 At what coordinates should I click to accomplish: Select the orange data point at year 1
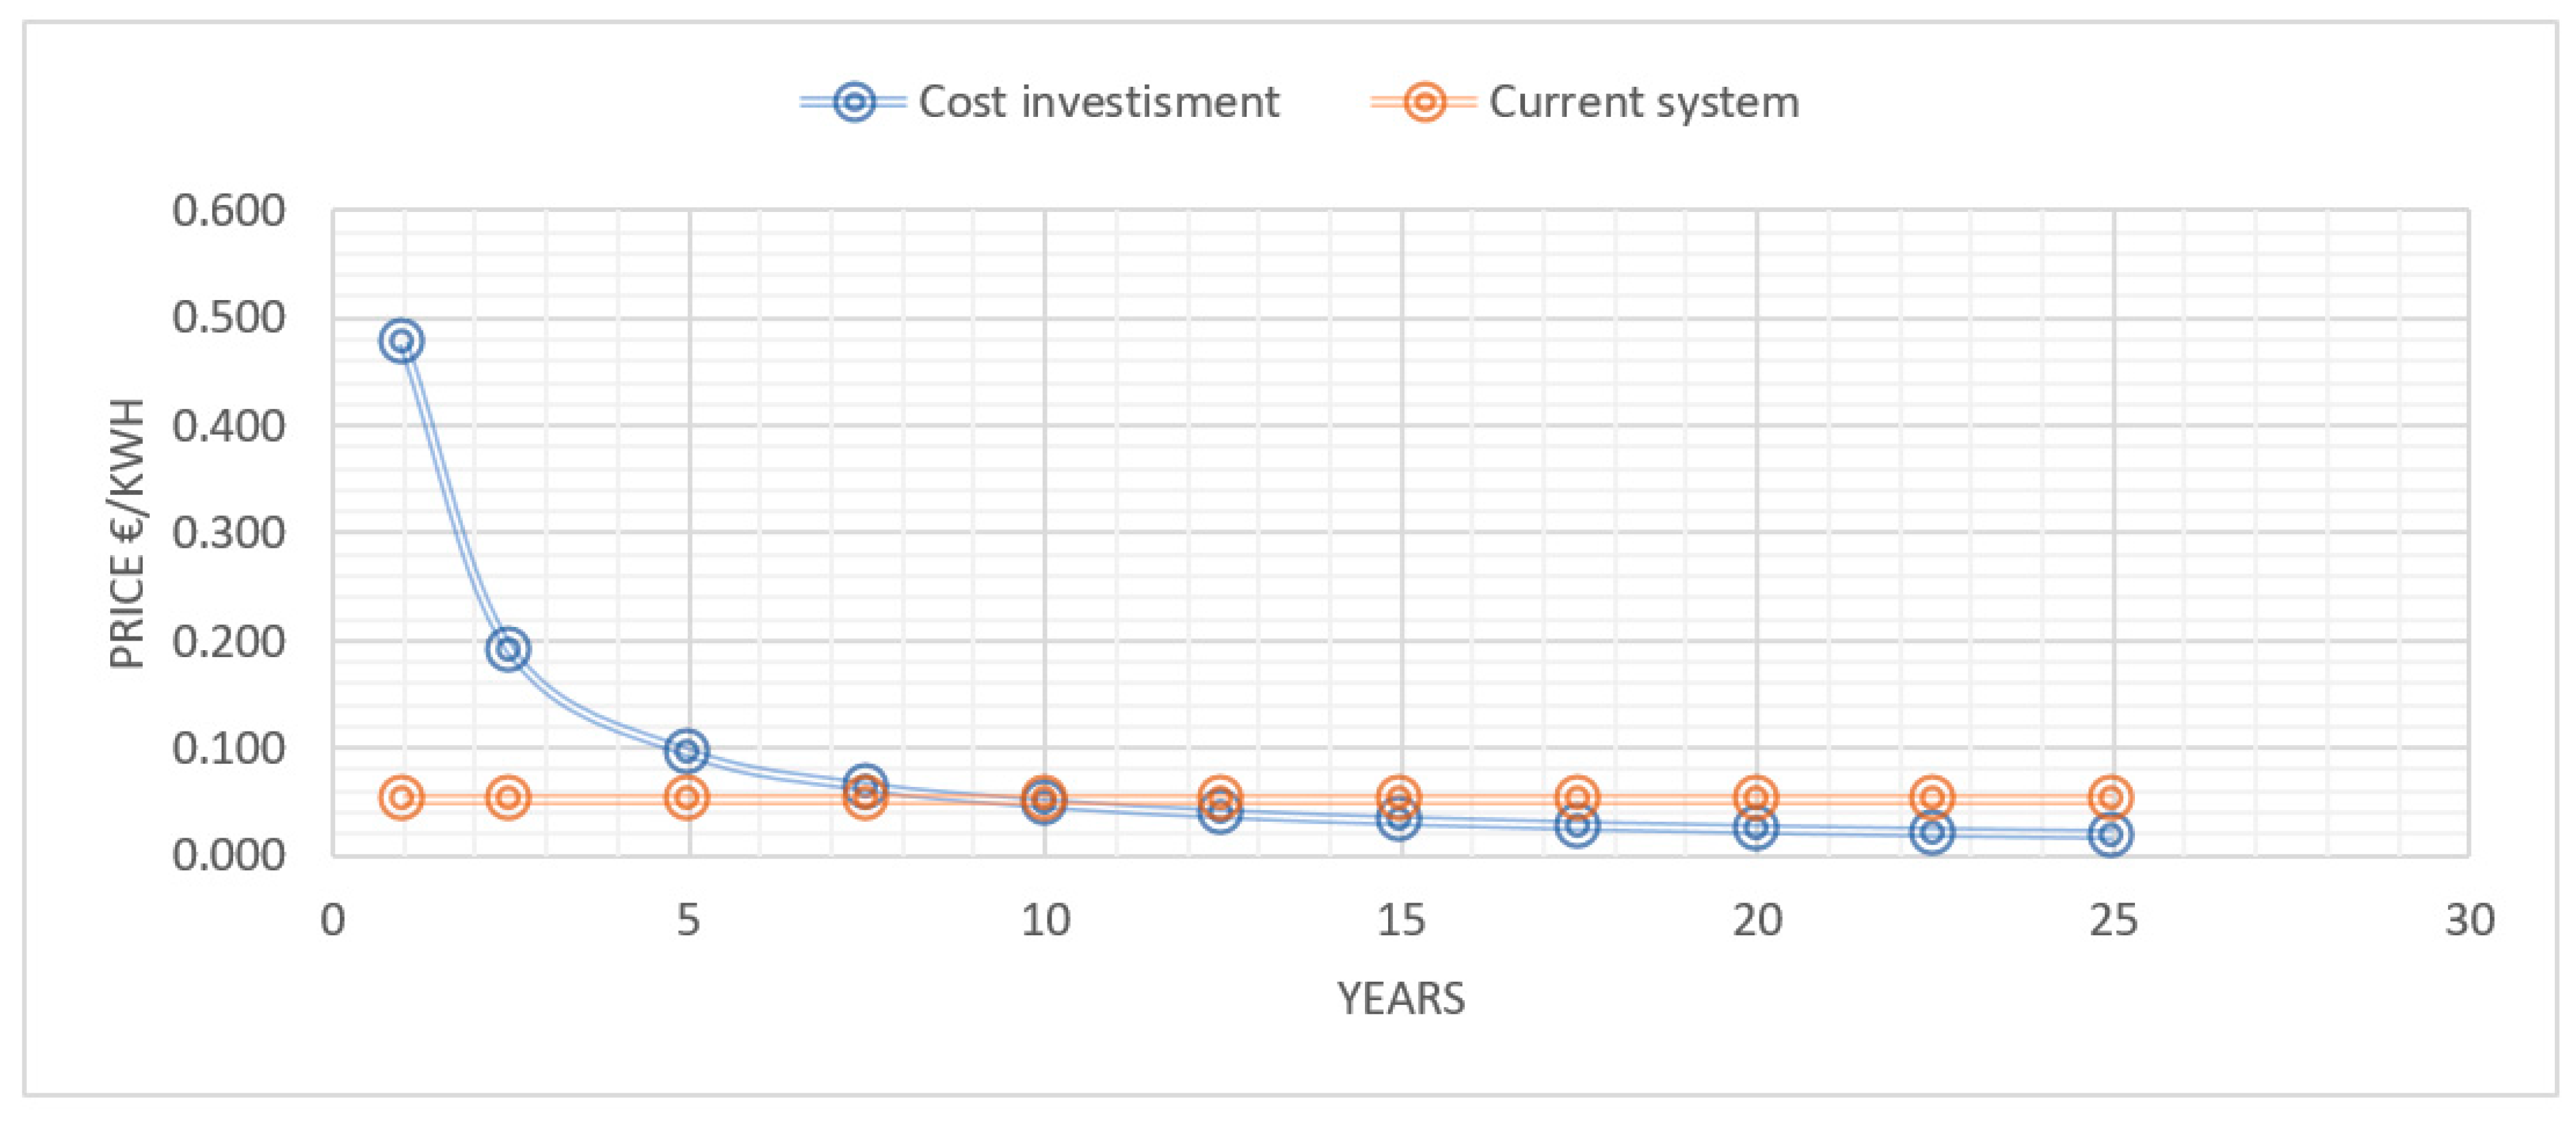click(x=402, y=797)
